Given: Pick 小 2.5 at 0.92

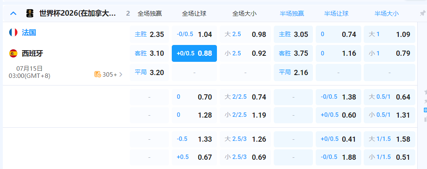Looking at the screenshot, I should (x=246, y=53).
